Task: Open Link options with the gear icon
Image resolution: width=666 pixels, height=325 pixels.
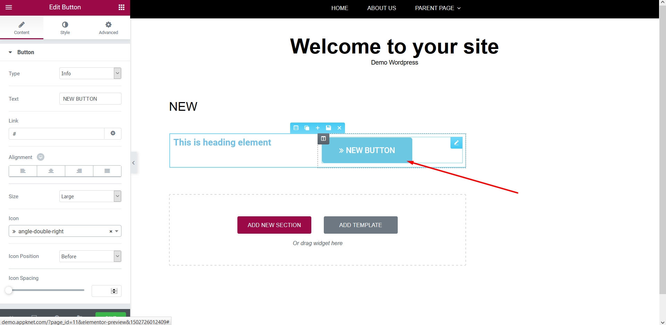Action: click(113, 133)
